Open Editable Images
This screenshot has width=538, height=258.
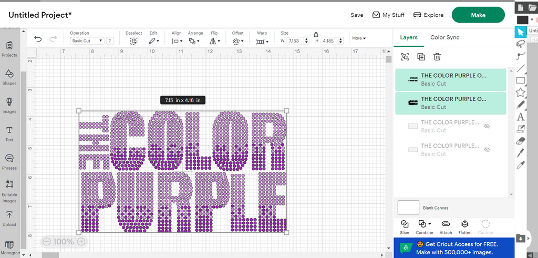(9, 191)
